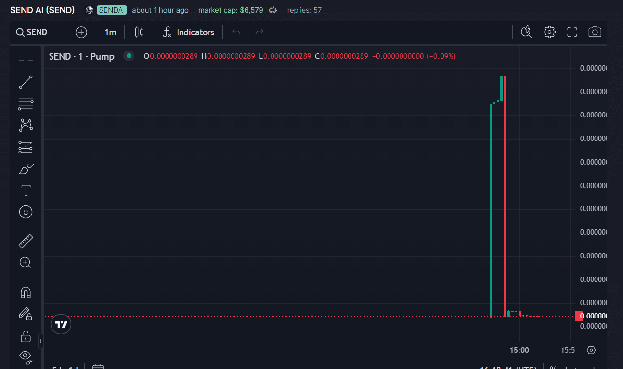The height and width of the screenshot is (369, 623).
Task: Enter fullscreen mode
Action: (572, 32)
